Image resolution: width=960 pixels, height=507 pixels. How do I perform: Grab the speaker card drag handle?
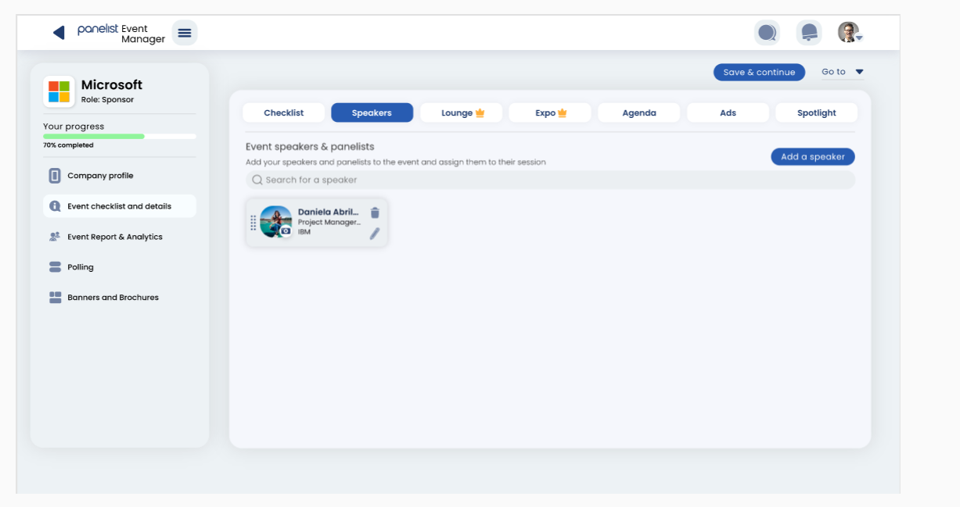[x=253, y=223]
